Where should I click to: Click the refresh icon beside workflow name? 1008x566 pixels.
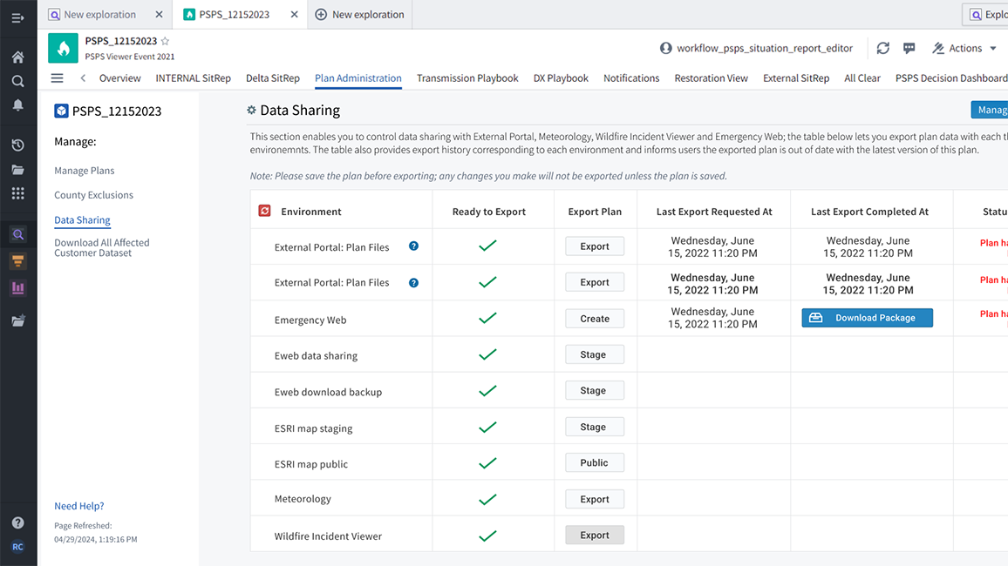(x=883, y=49)
